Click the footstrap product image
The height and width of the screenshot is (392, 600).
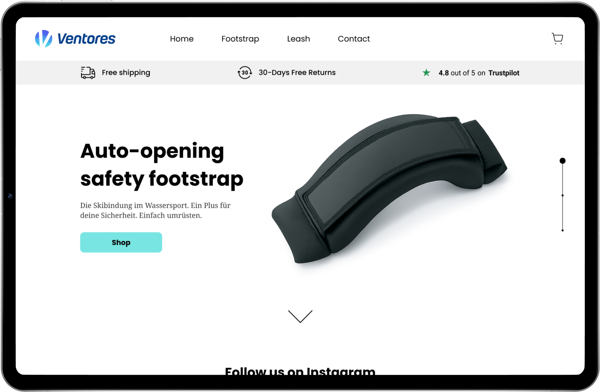point(389,189)
